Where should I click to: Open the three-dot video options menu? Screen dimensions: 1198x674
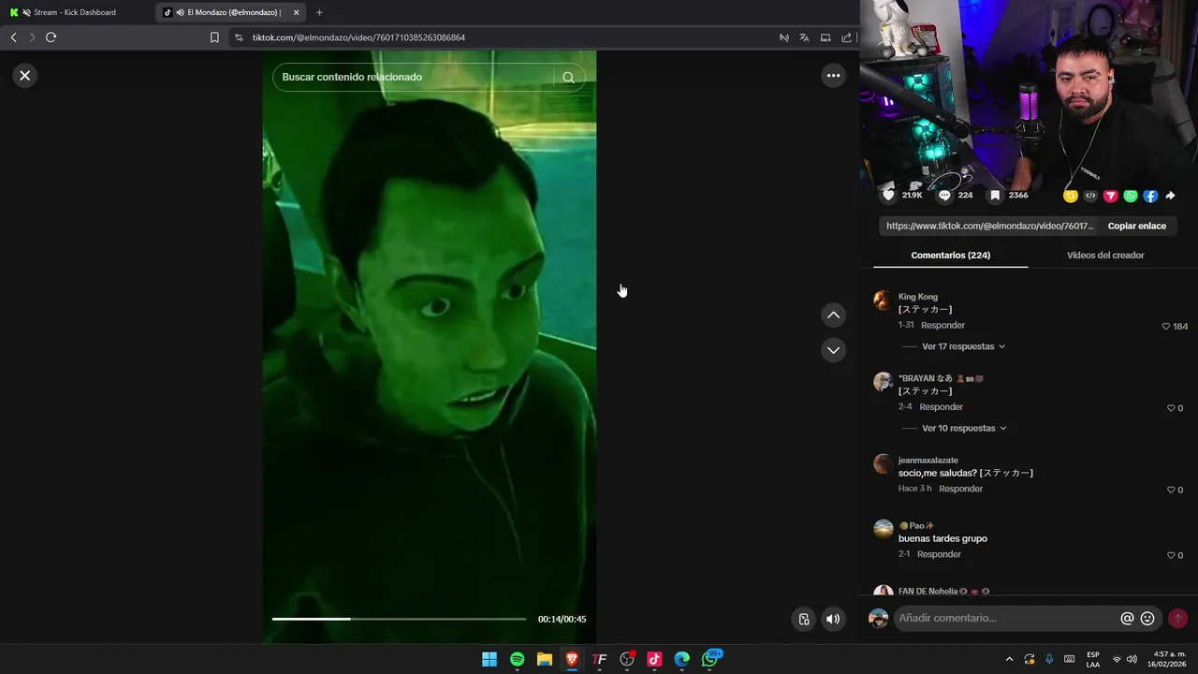click(x=833, y=76)
